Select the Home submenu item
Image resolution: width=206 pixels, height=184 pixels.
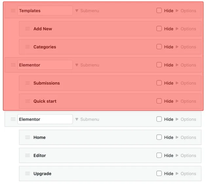click(39, 137)
